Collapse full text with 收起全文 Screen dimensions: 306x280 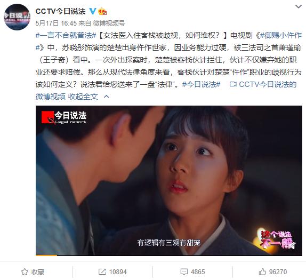click(x=83, y=97)
